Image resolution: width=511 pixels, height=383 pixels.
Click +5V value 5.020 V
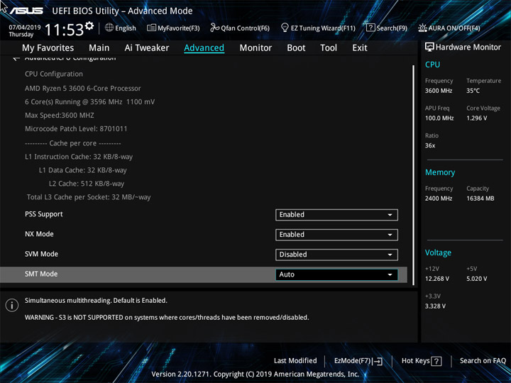tap(476, 279)
